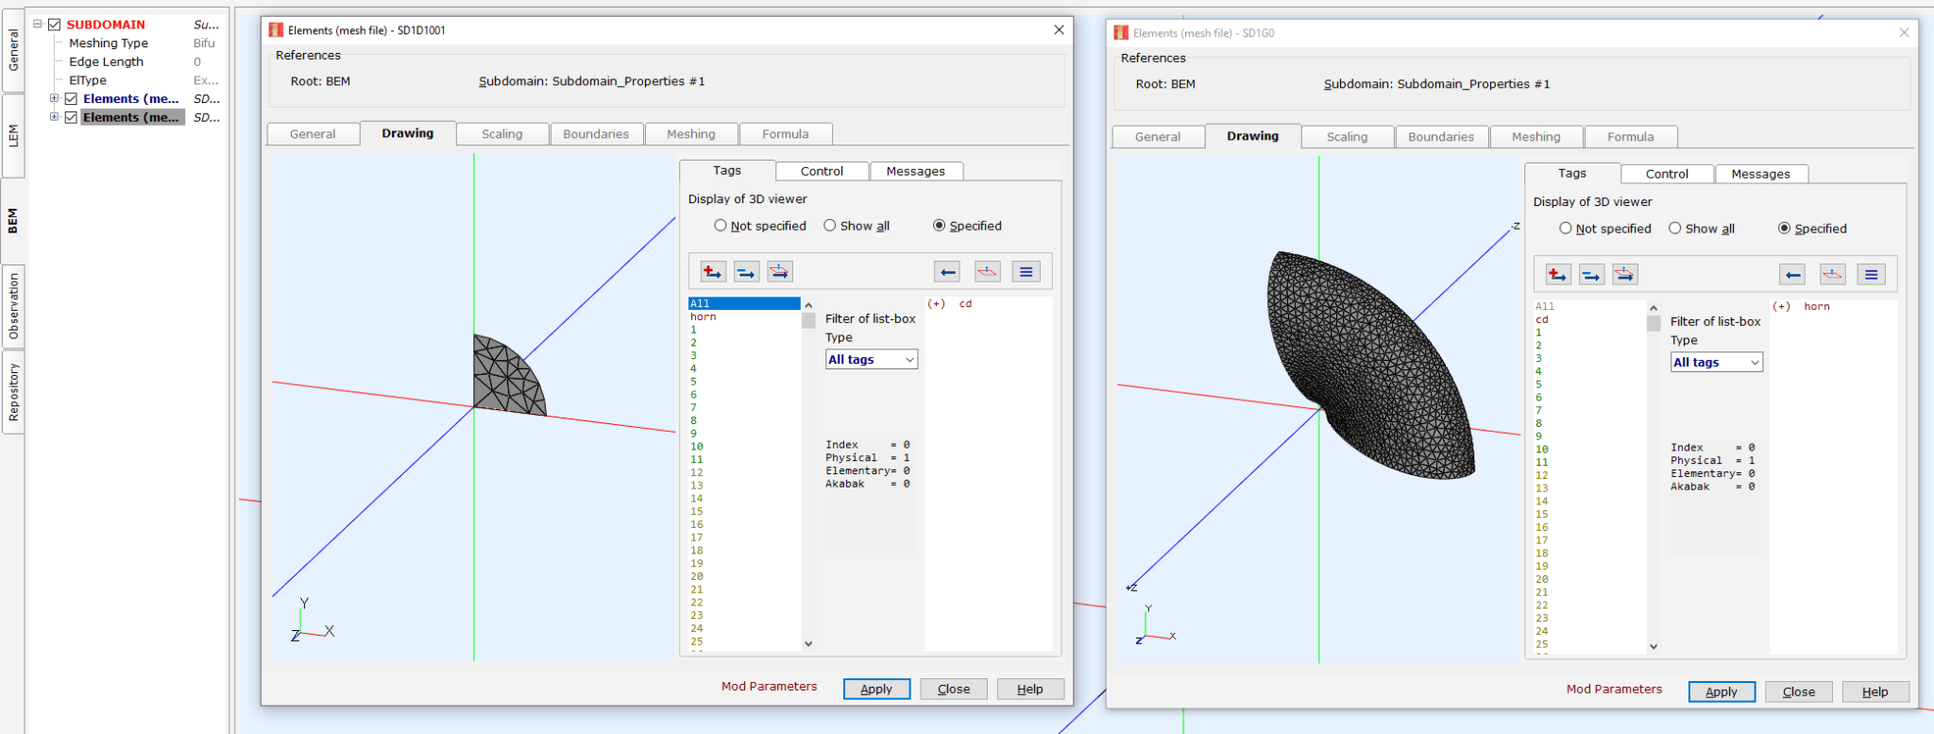Click tag list scroll-down arrow in SD1D1001 window

coord(808,643)
